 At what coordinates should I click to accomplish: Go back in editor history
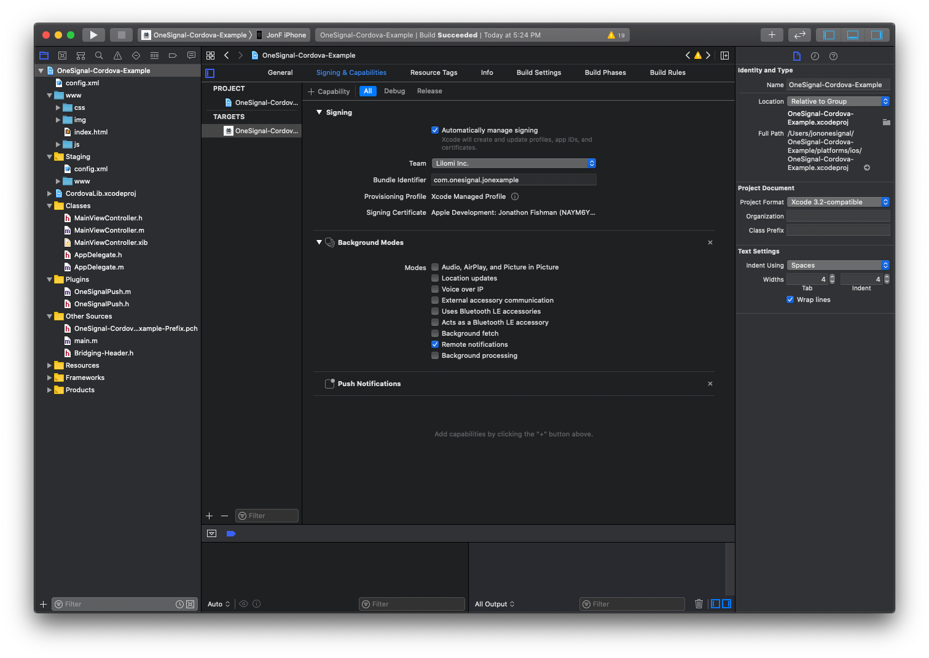click(x=227, y=55)
